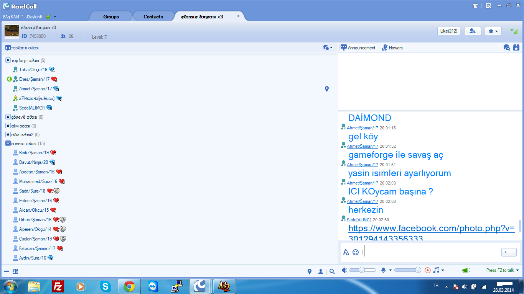Expand the görevli odası (0) channel

pyautogui.click(x=8, y=117)
